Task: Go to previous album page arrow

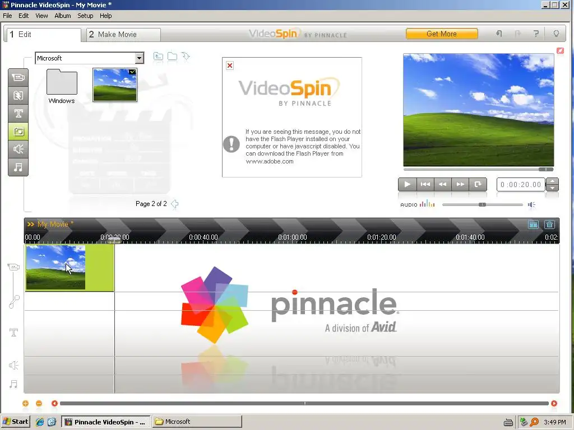Action: click(x=175, y=204)
